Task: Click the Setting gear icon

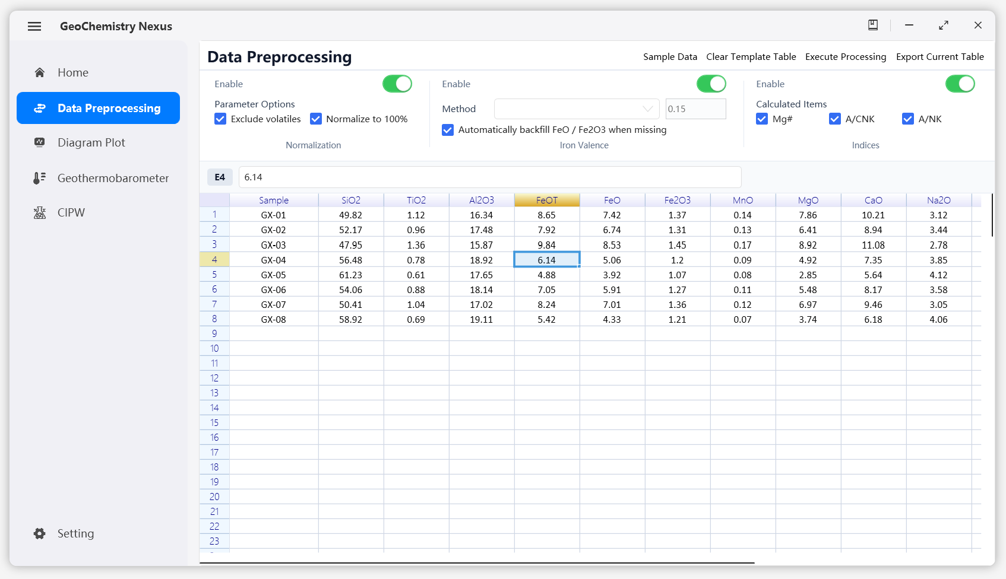Action: pyautogui.click(x=40, y=533)
